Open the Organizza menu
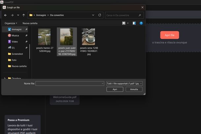The height and width of the screenshot is (134, 201). pos(11,23)
